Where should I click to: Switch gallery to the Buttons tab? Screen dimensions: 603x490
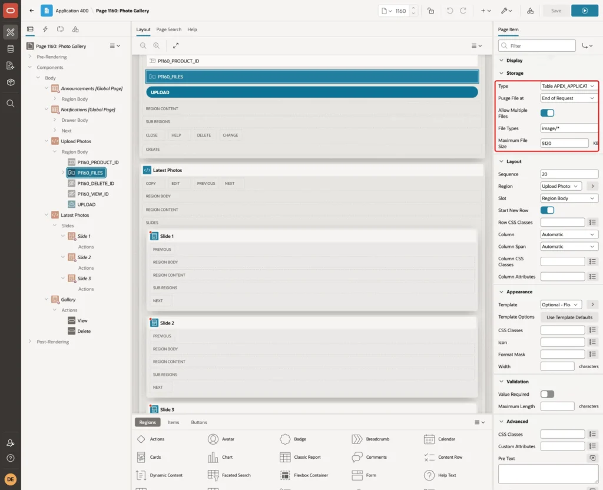(199, 422)
